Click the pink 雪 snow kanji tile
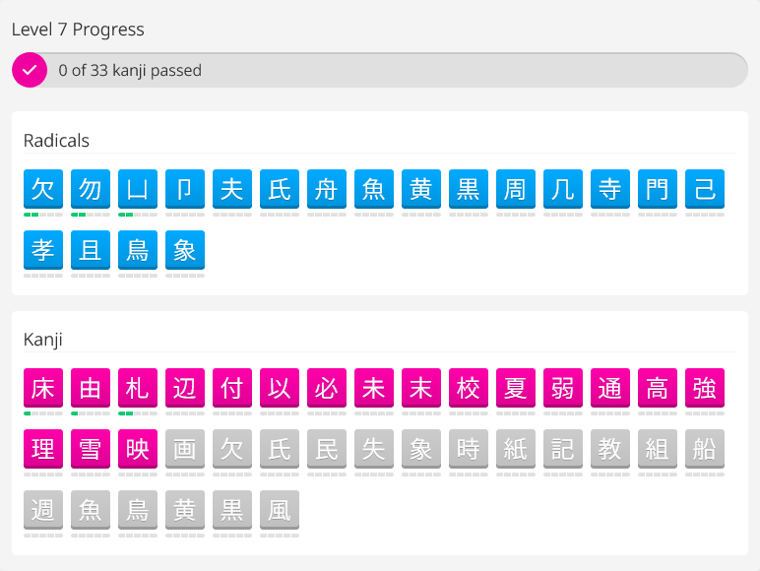Screen dimensions: 760x571 click(91, 449)
